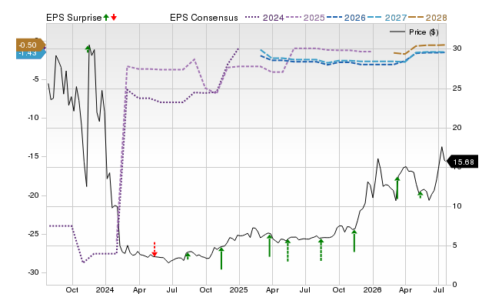492x294 pixels.
Task: Click the solid green surprise arrow near April 2025
Action: coord(269,246)
